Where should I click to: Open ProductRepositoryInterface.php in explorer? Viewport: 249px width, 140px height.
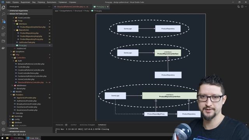[33, 27]
